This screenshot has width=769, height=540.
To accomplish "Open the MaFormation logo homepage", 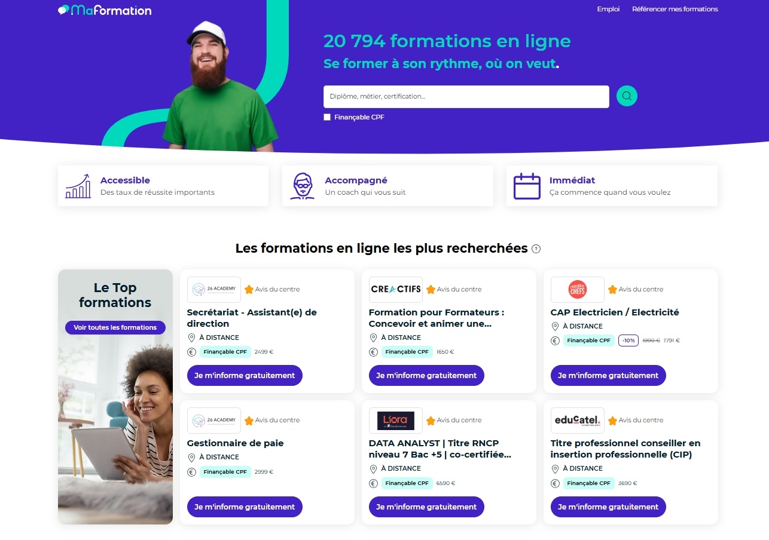I will (105, 10).
